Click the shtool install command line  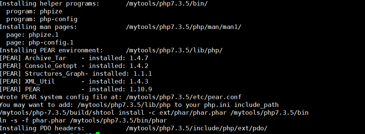tap(154, 113)
